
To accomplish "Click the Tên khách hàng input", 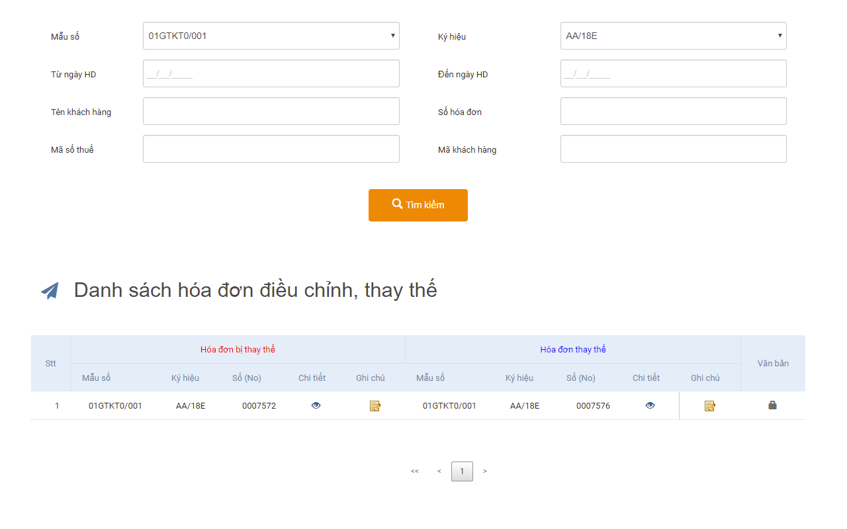I will tap(271, 111).
